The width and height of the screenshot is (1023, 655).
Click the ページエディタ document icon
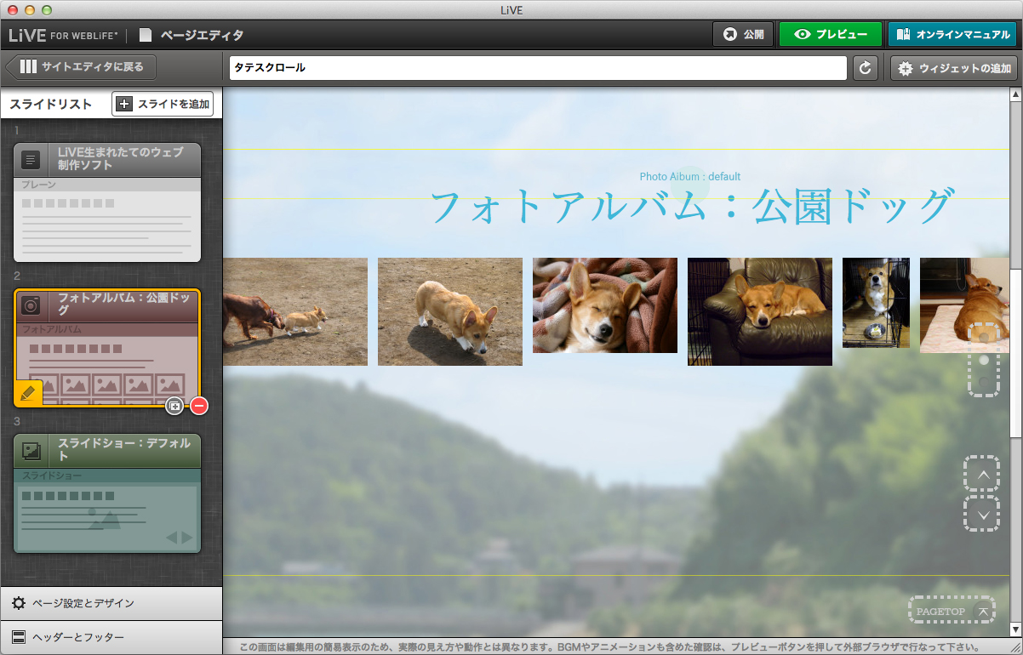[x=146, y=35]
